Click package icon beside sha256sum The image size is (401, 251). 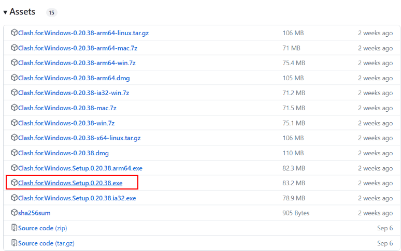(x=15, y=212)
